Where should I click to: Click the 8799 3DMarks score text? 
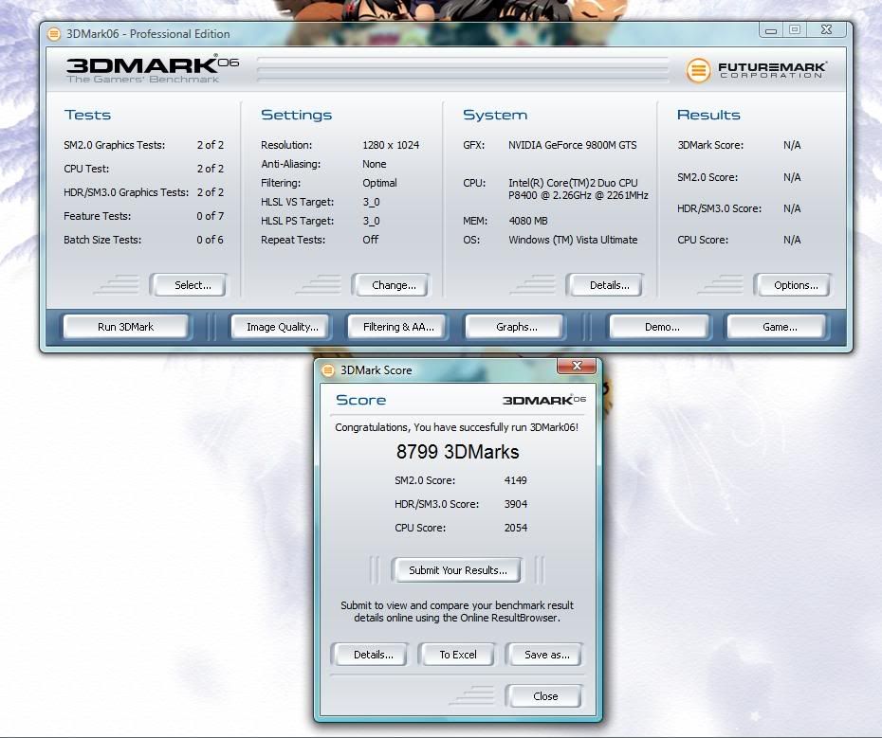(x=457, y=452)
